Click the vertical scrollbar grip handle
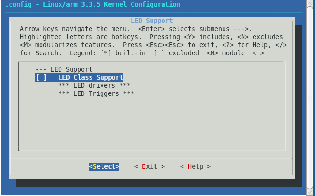The image size is (315, 196). pos(310,98)
